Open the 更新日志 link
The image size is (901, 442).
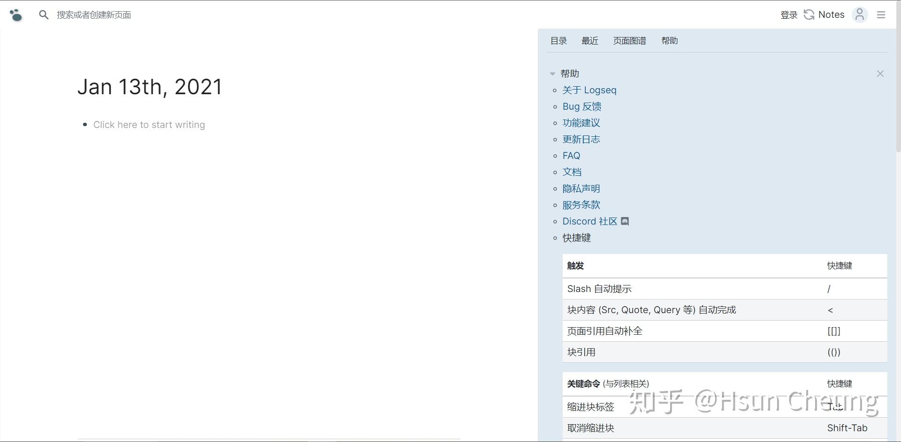click(x=581, y=139)
